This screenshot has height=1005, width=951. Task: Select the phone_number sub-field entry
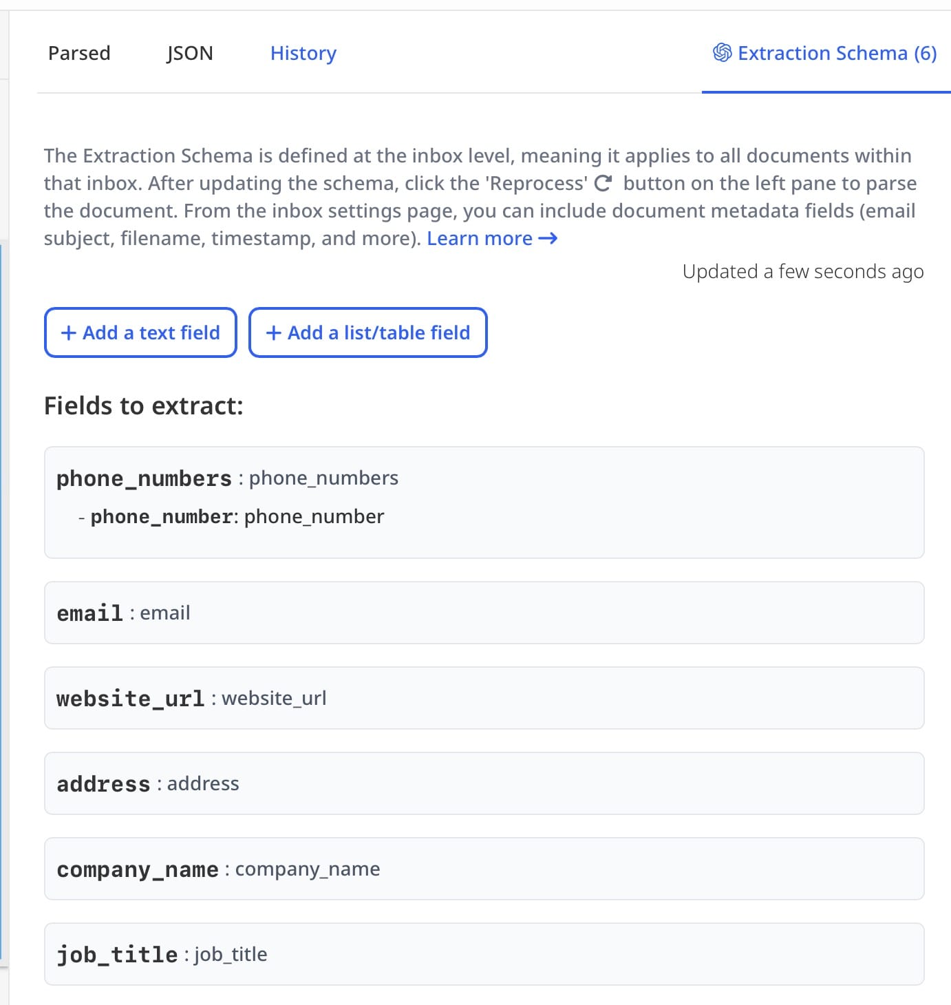[x=237, y=517]
